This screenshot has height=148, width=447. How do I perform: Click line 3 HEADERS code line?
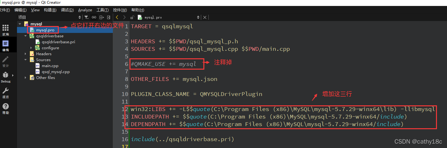(184, 41)
